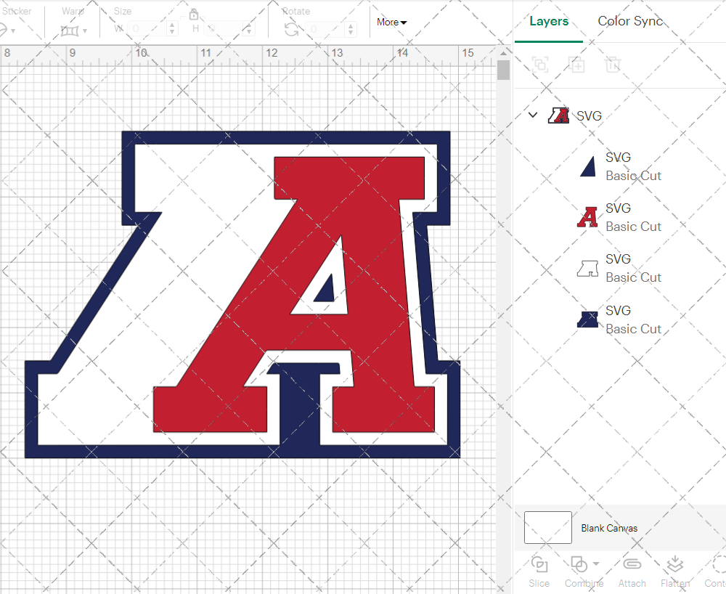726x594 pixels.
Task: Click the trash icon in the Layers panel
Action: (x=613, y=65)
